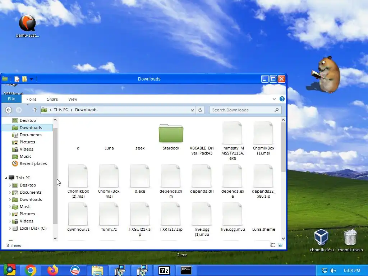
Task: Select the seex item in file list
Action: click(140, 148)
